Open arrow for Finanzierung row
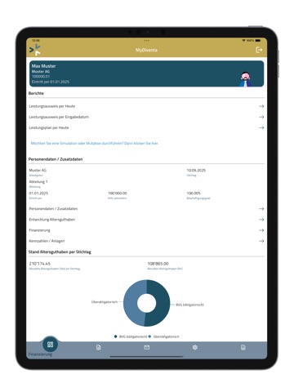294x392 pixels. [x=261, y=230]
